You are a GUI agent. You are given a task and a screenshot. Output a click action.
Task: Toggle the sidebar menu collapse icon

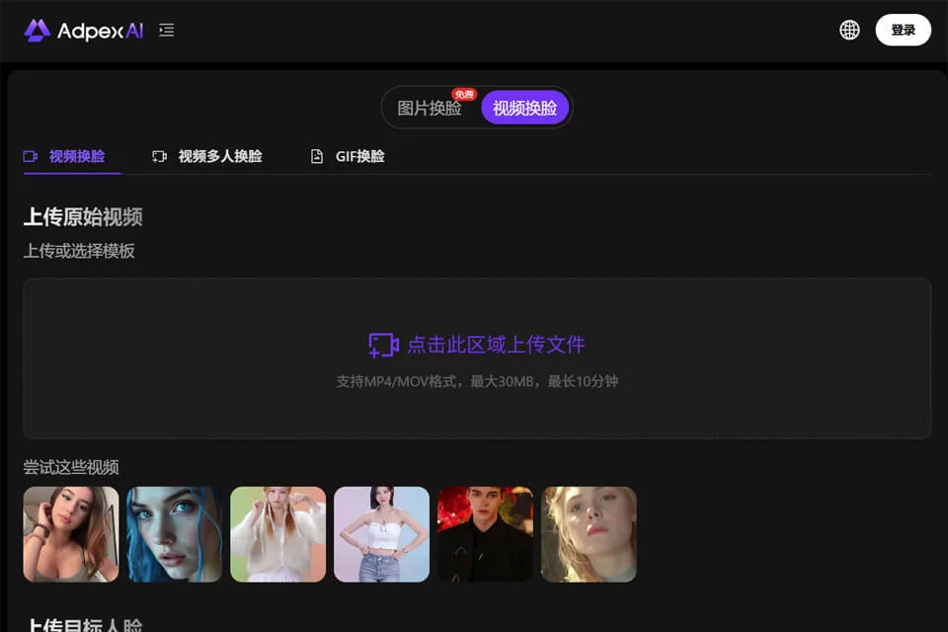166,31
